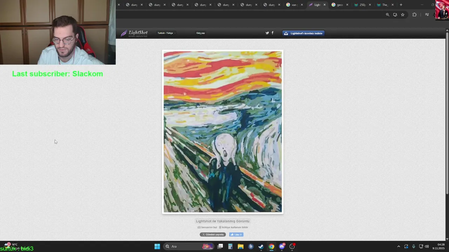The height and width of the screenshot is (252, 449).
Task: Expand the Turkish - Türkçe language dropdown
Action: (166, 33)
